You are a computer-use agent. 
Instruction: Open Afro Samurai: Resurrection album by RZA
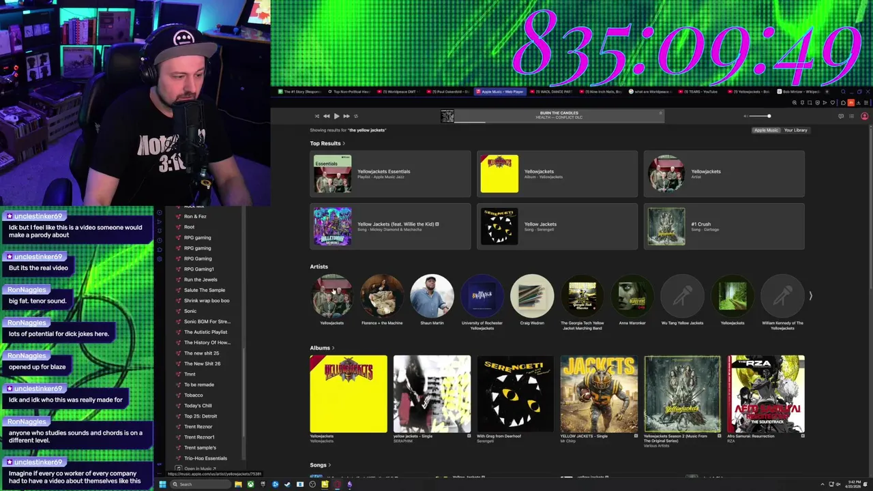coord(766,393)
